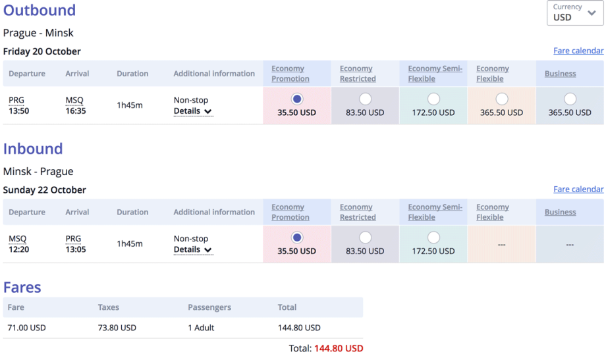
Task: Open inbound Economy Semi-Flexible header link
Action: point(435,212)
